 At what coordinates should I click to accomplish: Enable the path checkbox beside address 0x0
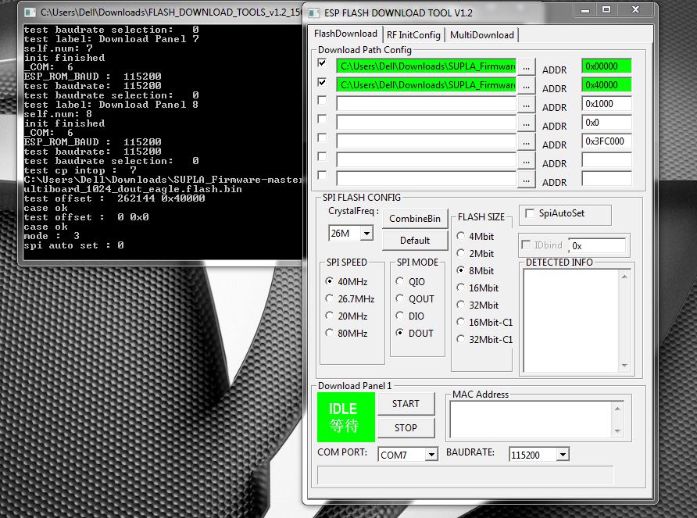[x=322, y=120]
